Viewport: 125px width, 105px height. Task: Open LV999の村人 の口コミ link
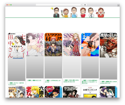pos(53,81)
